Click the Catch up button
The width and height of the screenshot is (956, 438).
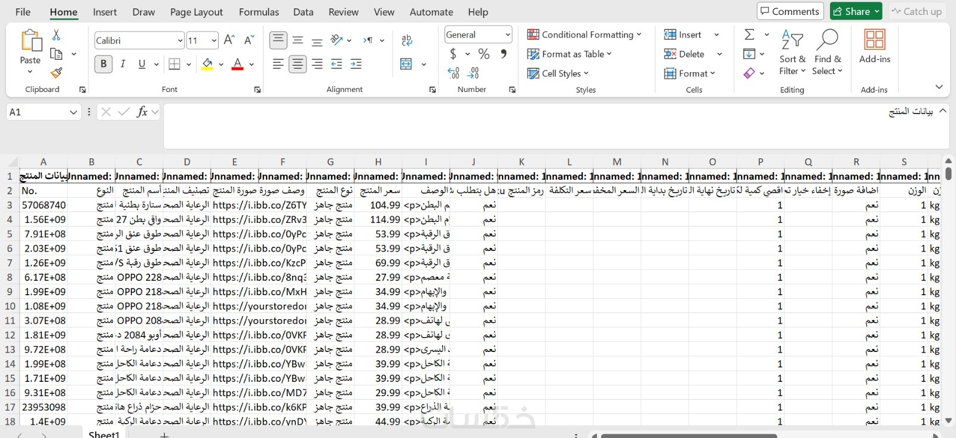(917, 11)
